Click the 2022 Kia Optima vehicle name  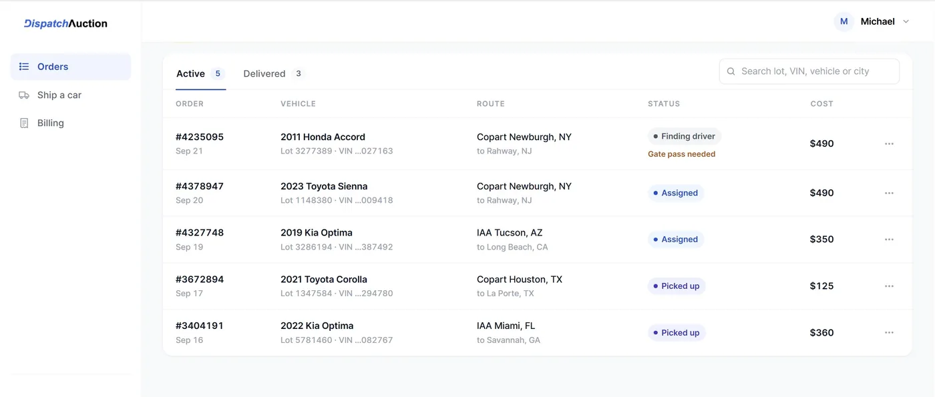click(x=317, y=326)
